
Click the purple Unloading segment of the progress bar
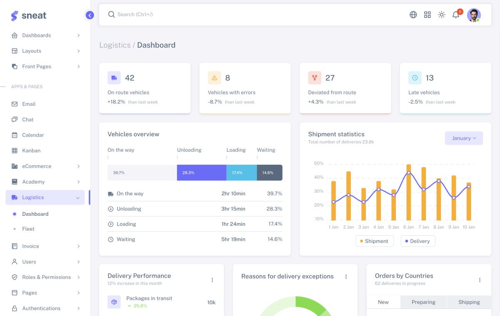(x=201, y=173)
